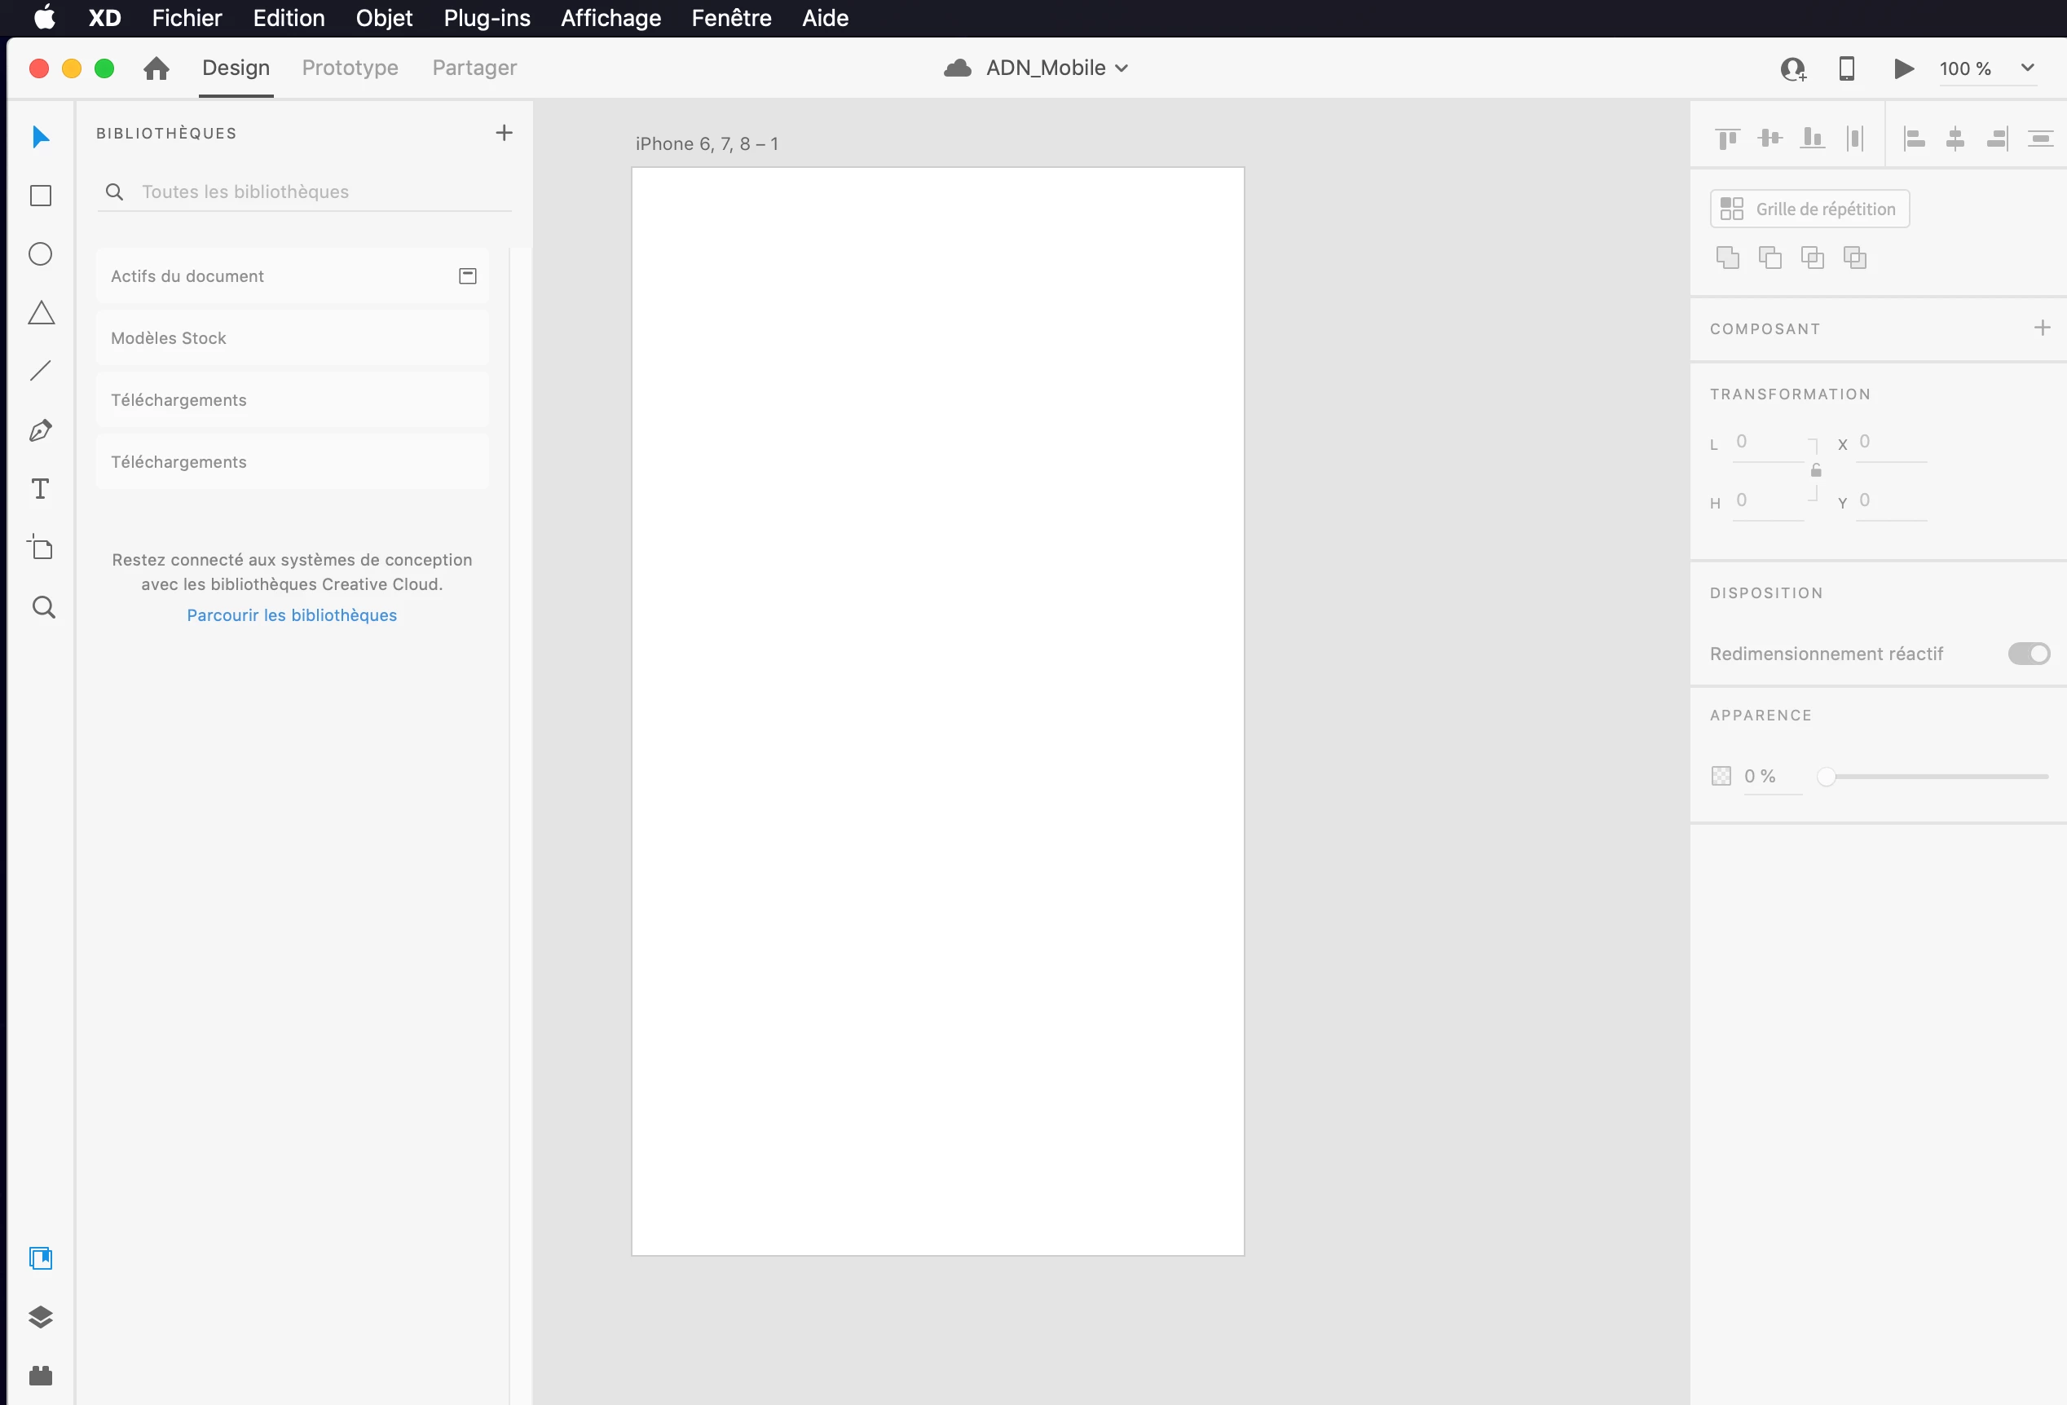Select the Text tool
The height and width of the screenshot is (1405, 2067).
click(41, 489)
